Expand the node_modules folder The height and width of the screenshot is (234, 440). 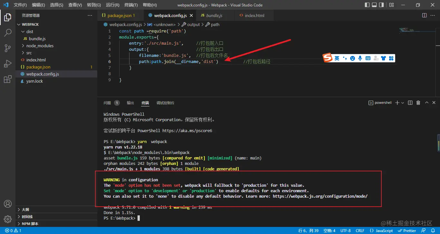tap(56, 46)
